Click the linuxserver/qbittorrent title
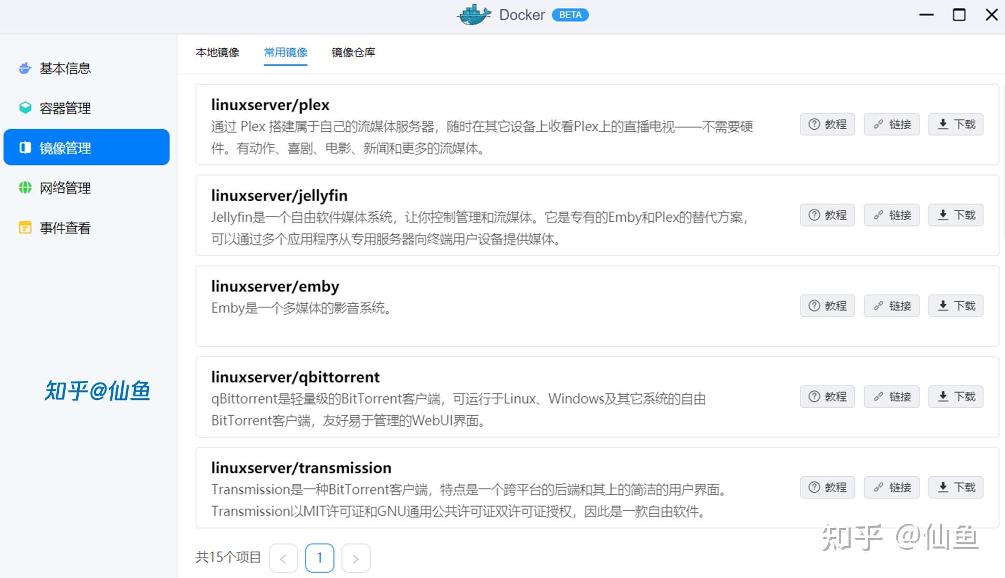 point(296,377)
